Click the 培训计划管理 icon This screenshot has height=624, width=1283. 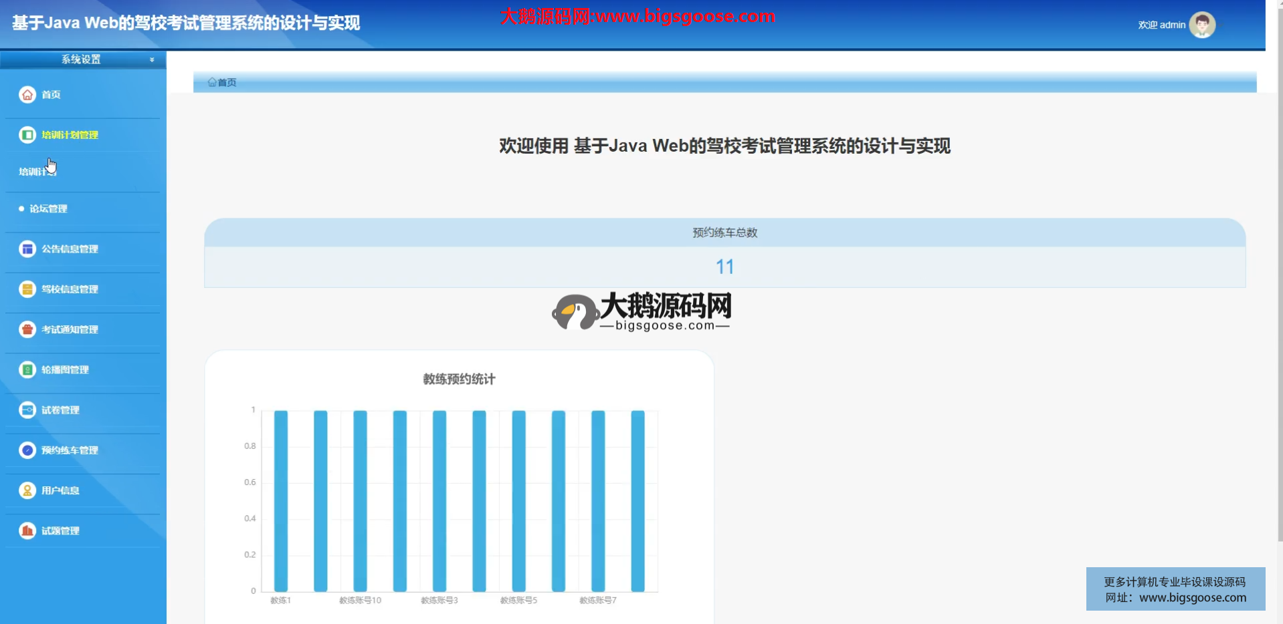point(27,135)
